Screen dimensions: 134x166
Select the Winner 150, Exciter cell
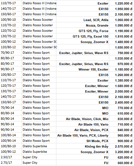point(82,69)
